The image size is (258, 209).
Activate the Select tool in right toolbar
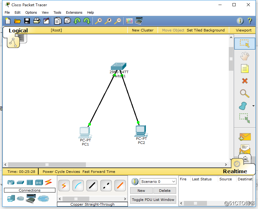[x=245, y=44]
